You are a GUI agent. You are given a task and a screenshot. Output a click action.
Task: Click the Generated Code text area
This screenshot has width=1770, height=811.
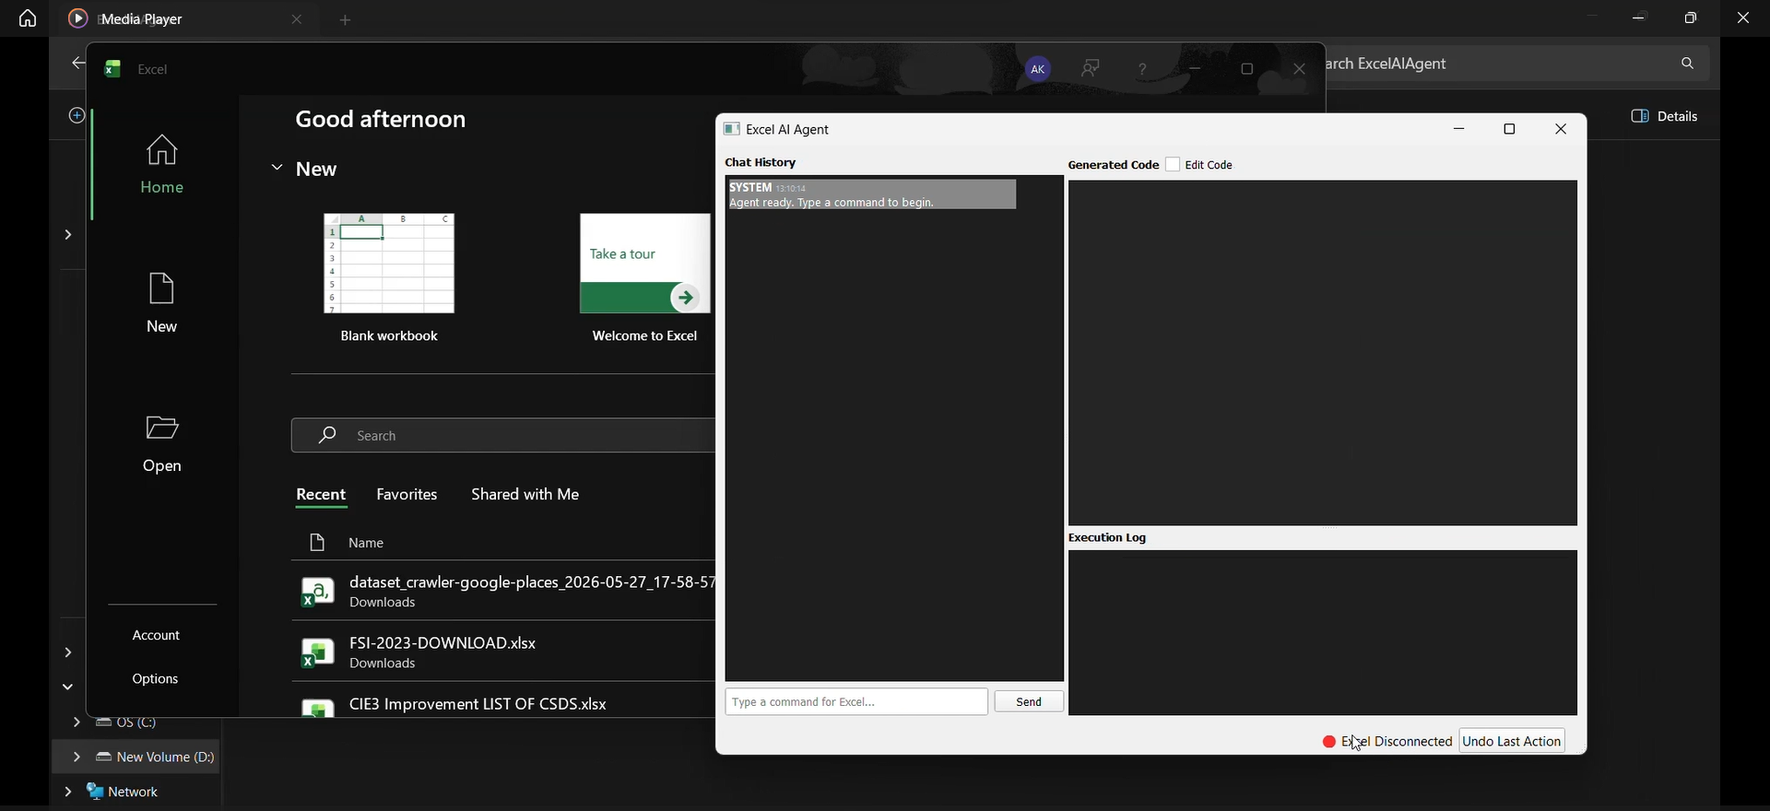[x=1323, y=353]
